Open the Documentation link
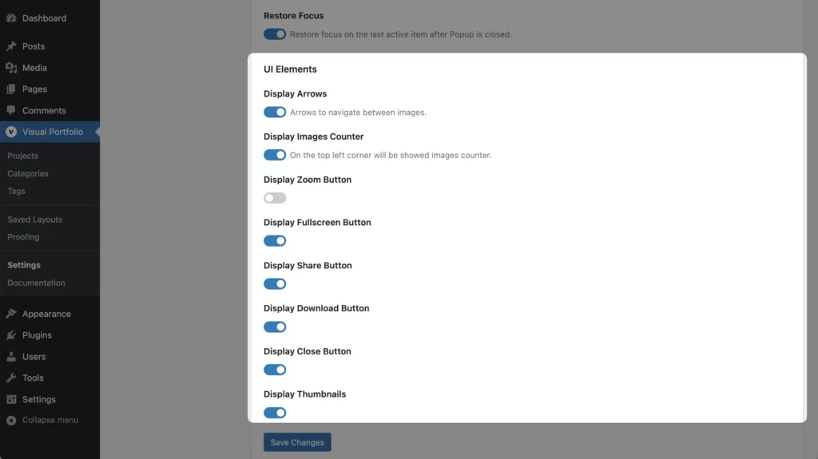This screenshot has height=459, width=818. (x=37, y=283)
